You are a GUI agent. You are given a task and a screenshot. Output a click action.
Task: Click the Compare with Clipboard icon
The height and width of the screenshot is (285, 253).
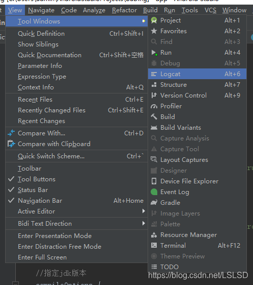coord(11,144)
